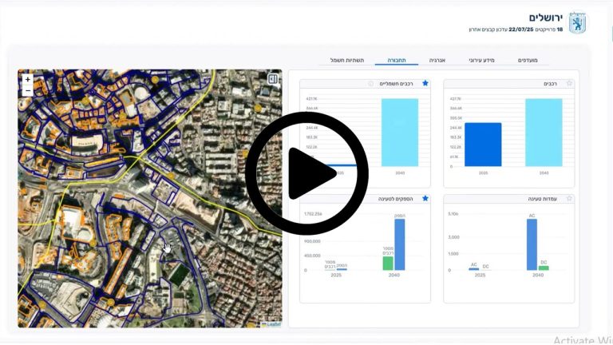Unfavorite the רכבים חשמליים chart star
The width and height of the screenshot is (613, 345).
point(425,83)
